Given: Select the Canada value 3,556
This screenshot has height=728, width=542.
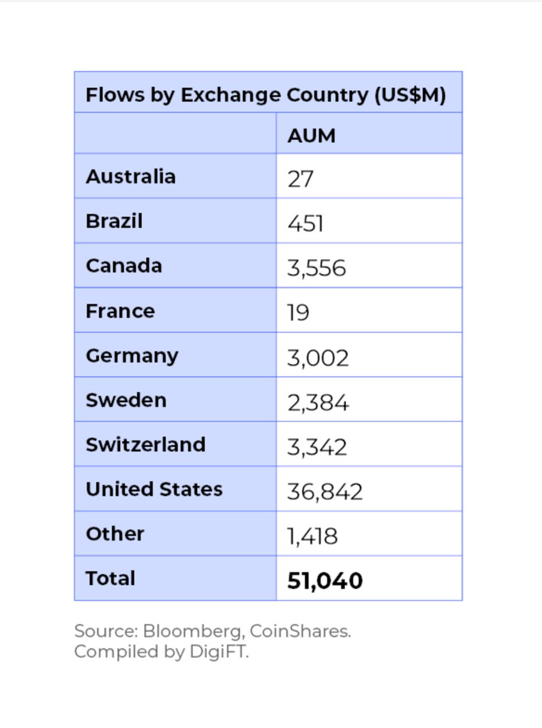Looking at the screenshot, I should [317, 268].
